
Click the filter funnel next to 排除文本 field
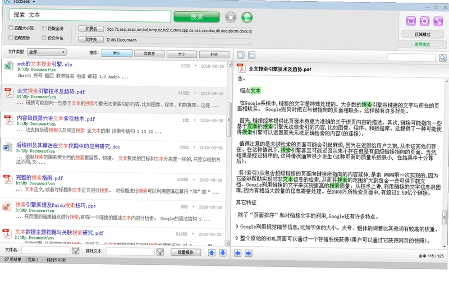[x=161, y=252]
